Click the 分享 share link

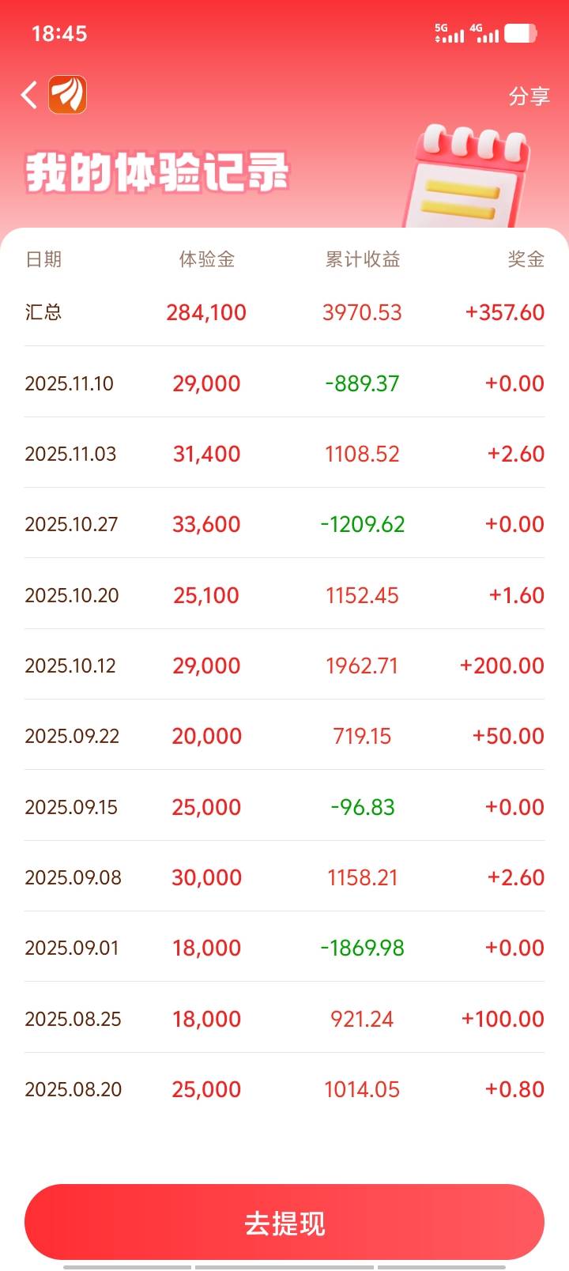click(529, 96)
